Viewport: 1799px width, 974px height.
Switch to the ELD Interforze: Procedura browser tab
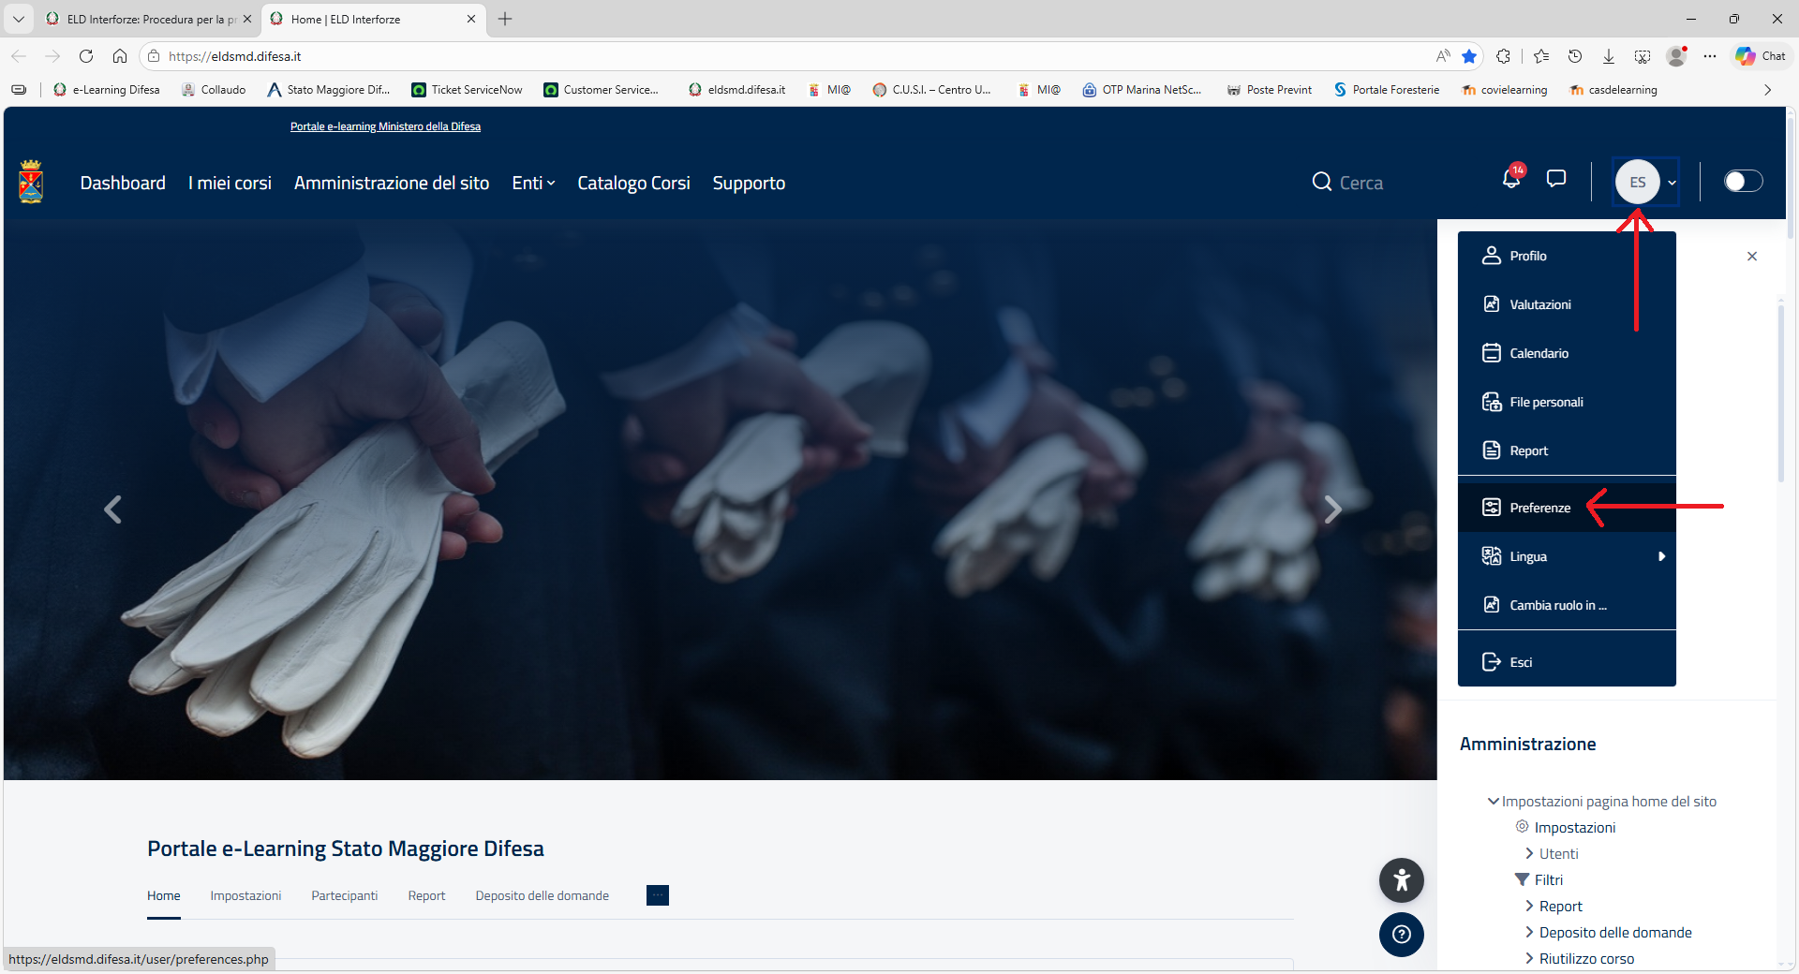(150, 19)
